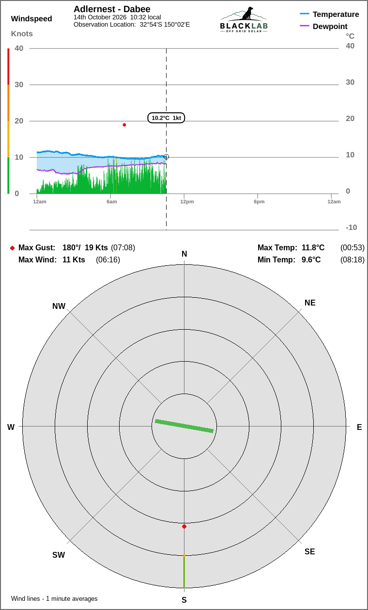Click the red diamond beside Max Gust label
368x610 pixels.
point(12,248)
